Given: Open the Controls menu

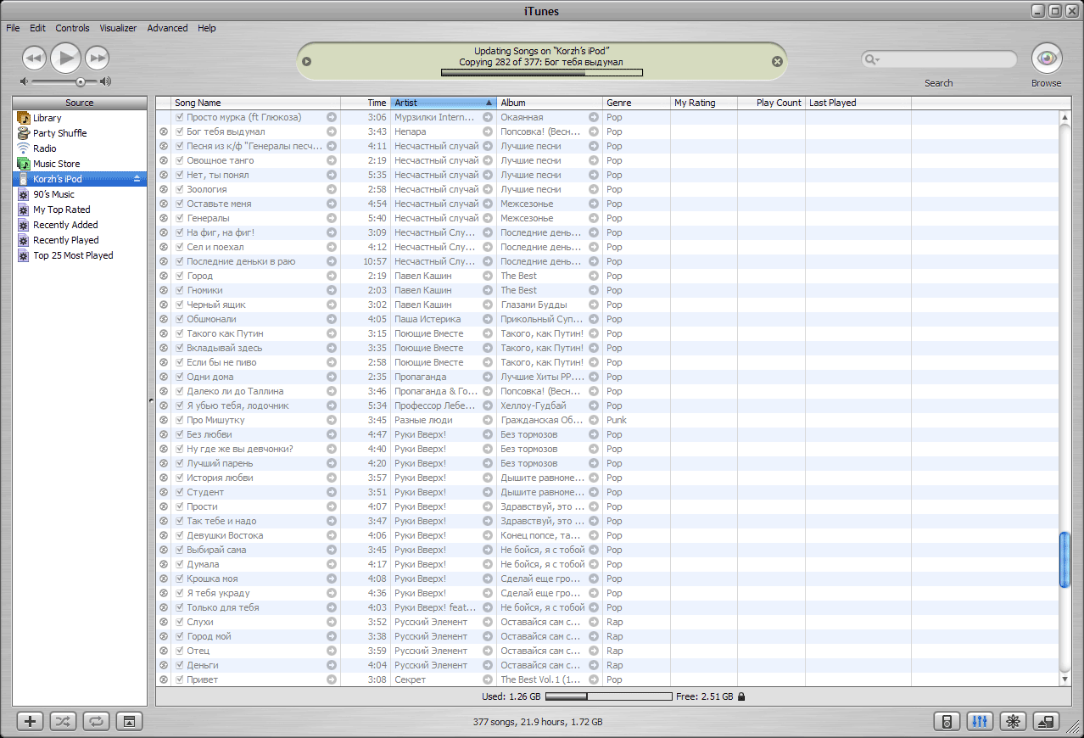Looking at the screenshot, I should pyautogui.click(x=72, y=28).
